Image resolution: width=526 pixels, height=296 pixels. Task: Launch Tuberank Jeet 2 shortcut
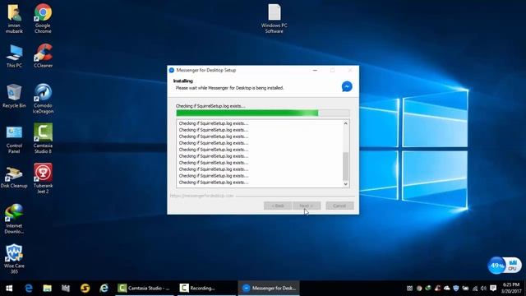pyautogui.click(x=43, y=178)
